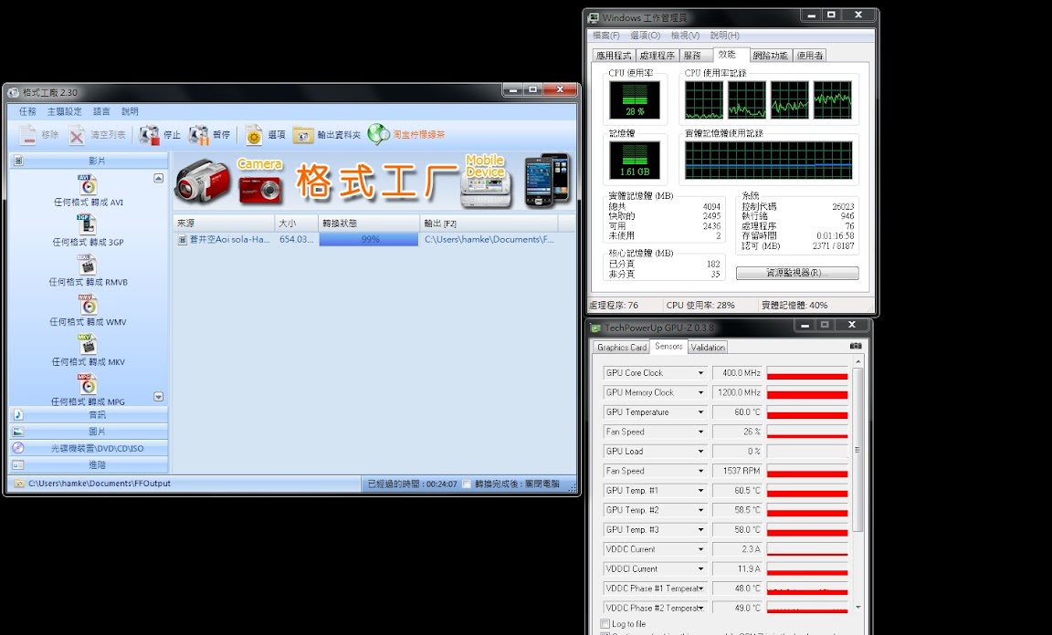Enable the Log to file checkbox in GPU-Z
Viewport: 1052px width, 635px height.
point(605,624)
